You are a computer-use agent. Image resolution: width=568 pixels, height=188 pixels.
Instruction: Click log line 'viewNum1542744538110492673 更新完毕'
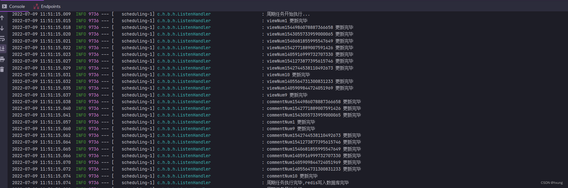tap(310, 68)
